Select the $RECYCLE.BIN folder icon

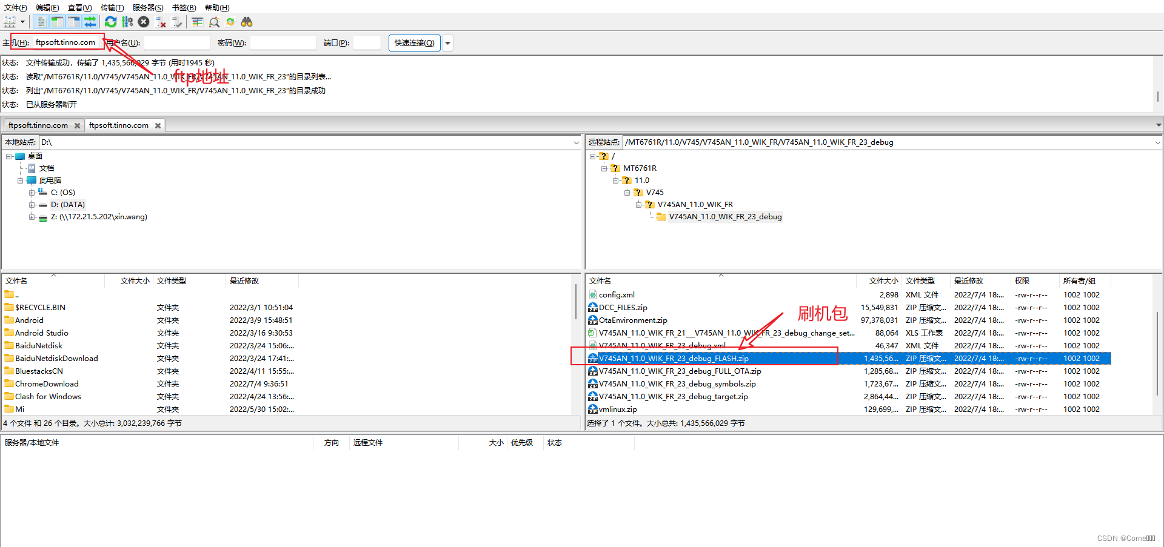9,307
